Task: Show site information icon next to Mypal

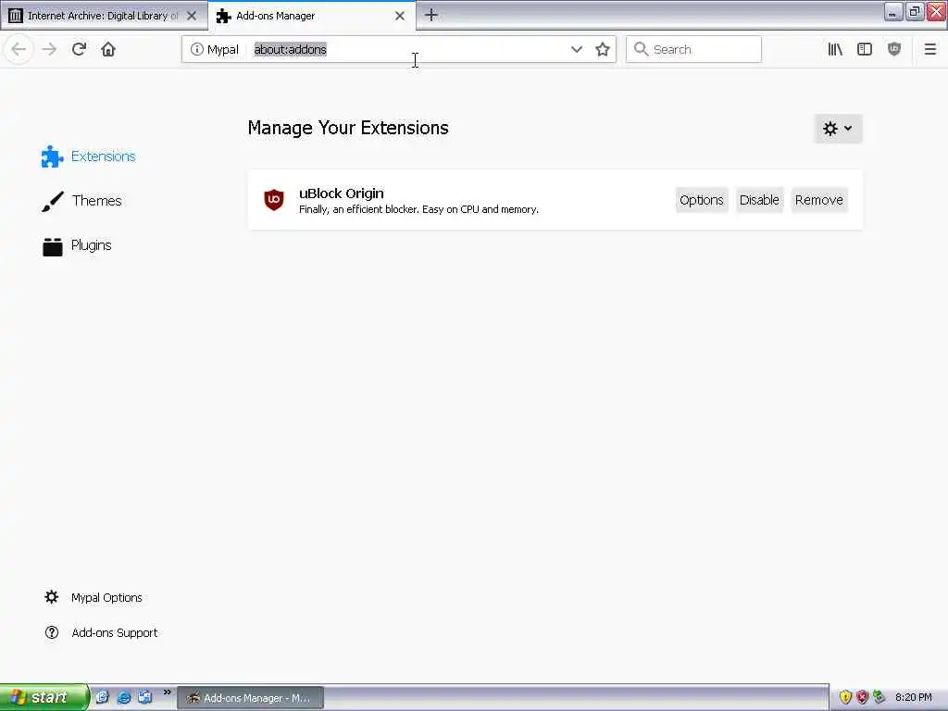Action: 196,50
